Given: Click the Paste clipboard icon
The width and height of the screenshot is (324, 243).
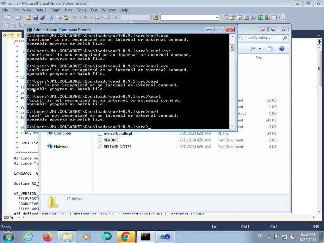Looking at the screenshot, I should point(65,18).
